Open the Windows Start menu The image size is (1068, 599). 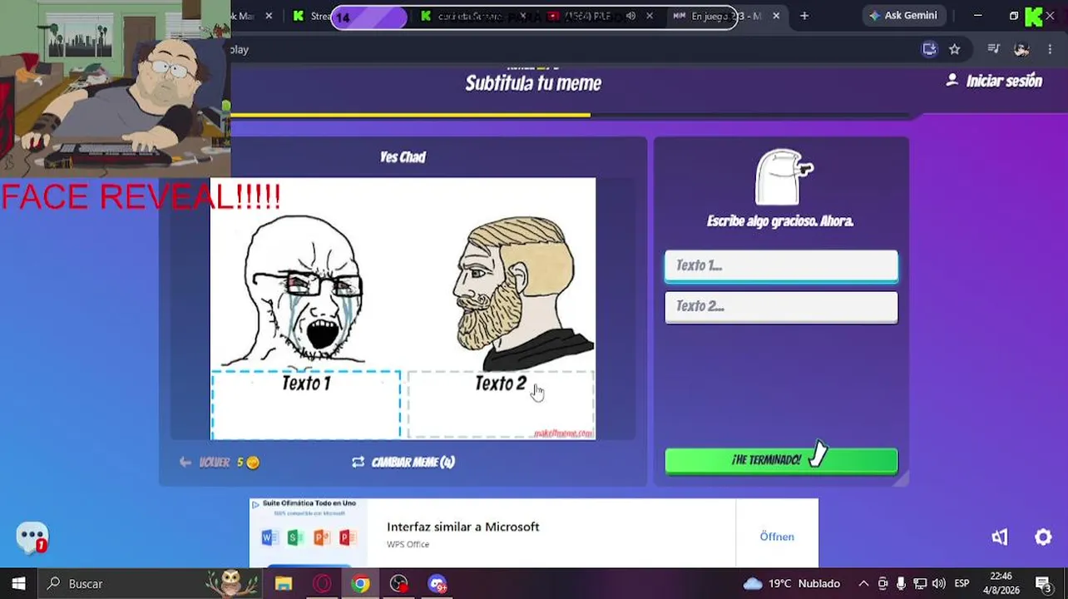18,583
